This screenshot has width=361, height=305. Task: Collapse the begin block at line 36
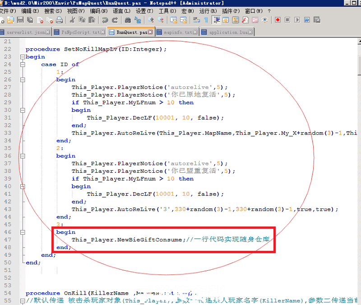click(x=23, y=156)
